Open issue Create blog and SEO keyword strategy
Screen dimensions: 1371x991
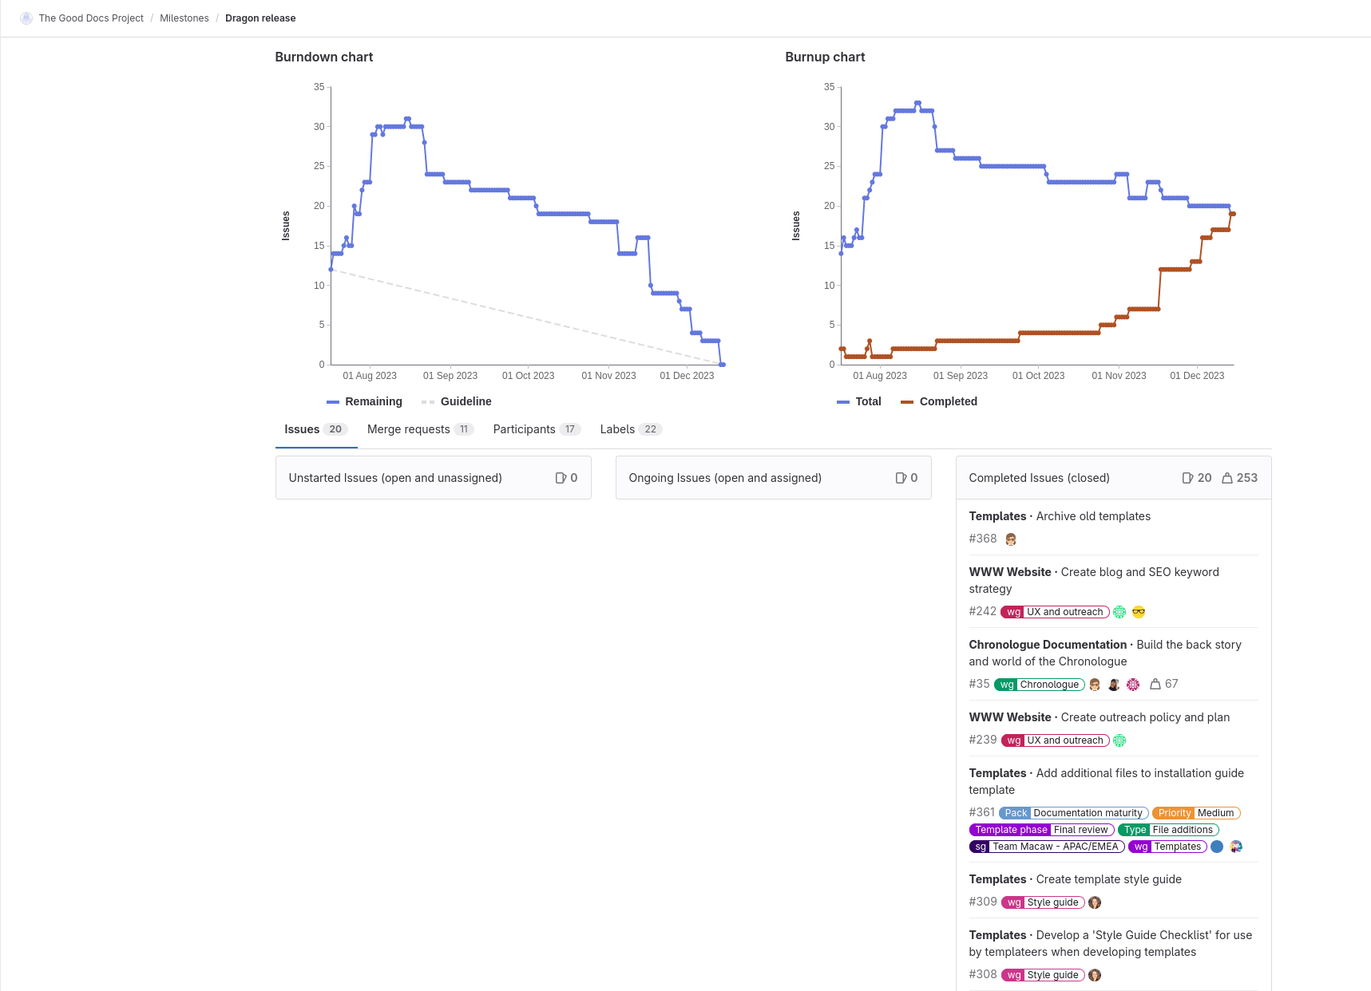1094,580
